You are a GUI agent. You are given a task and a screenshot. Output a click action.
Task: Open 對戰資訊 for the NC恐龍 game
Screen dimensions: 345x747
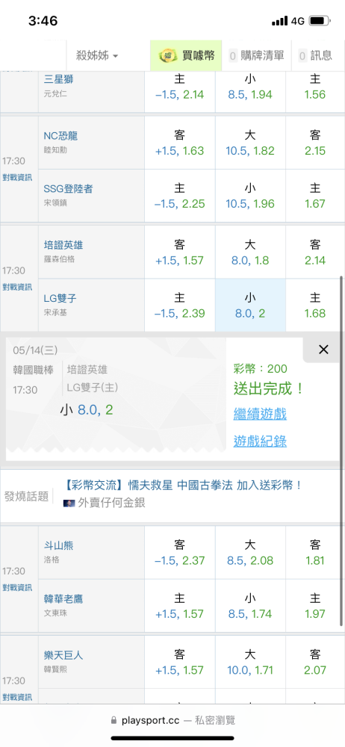click(17, 178)
